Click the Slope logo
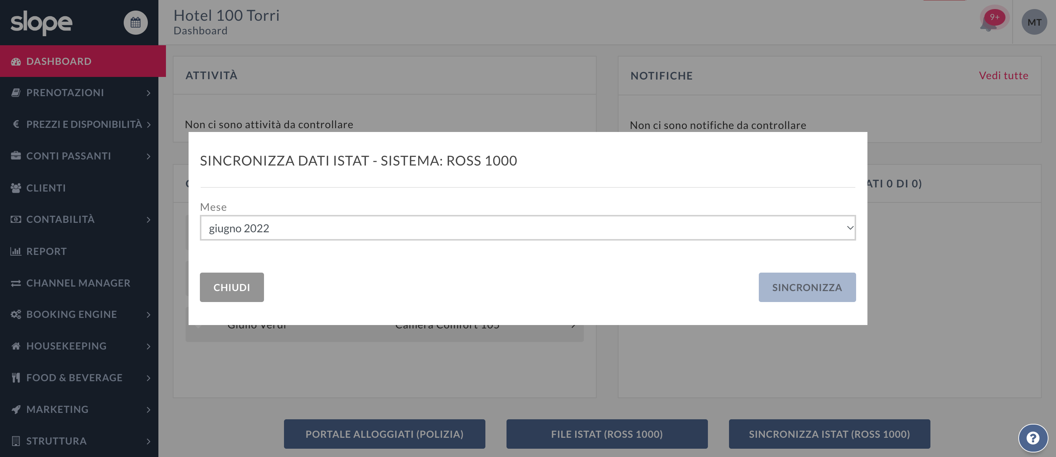The image size is (1056, 457). (41, 23)
